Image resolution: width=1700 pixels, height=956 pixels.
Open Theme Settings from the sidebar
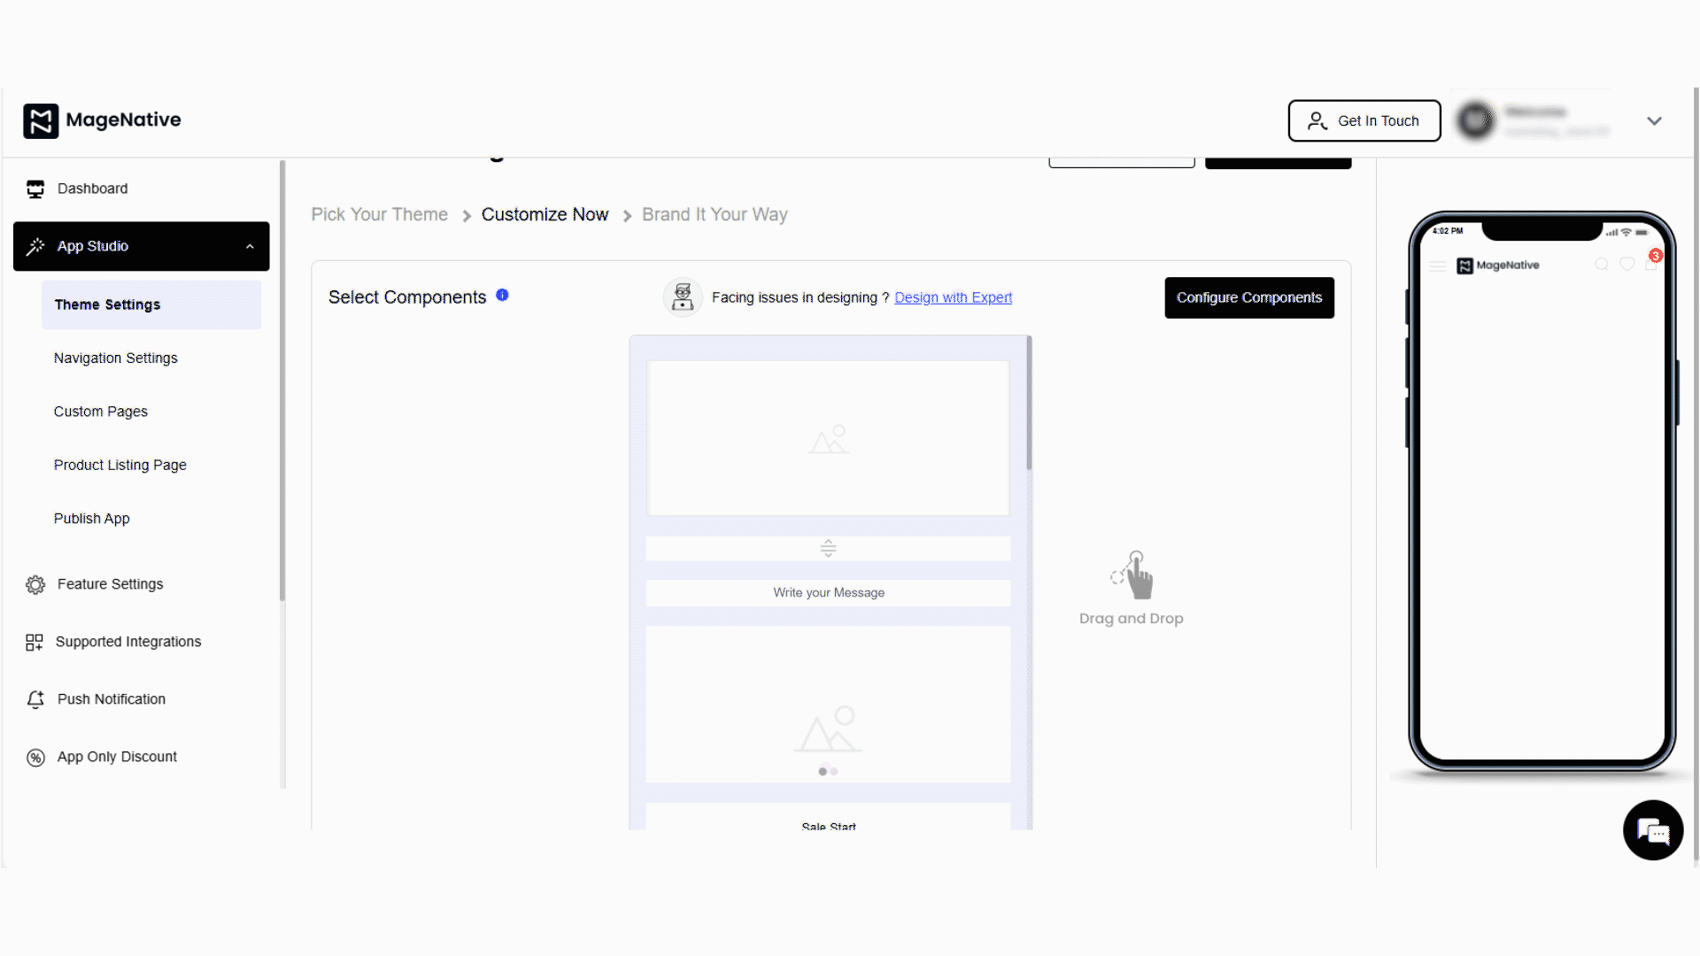click(x=107, y=305)
